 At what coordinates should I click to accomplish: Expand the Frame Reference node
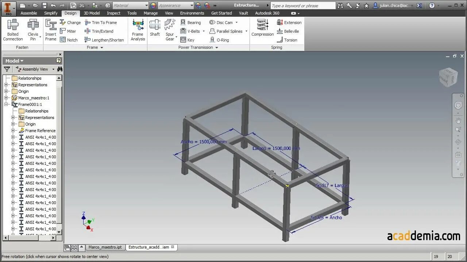click(x=13, y=131)
